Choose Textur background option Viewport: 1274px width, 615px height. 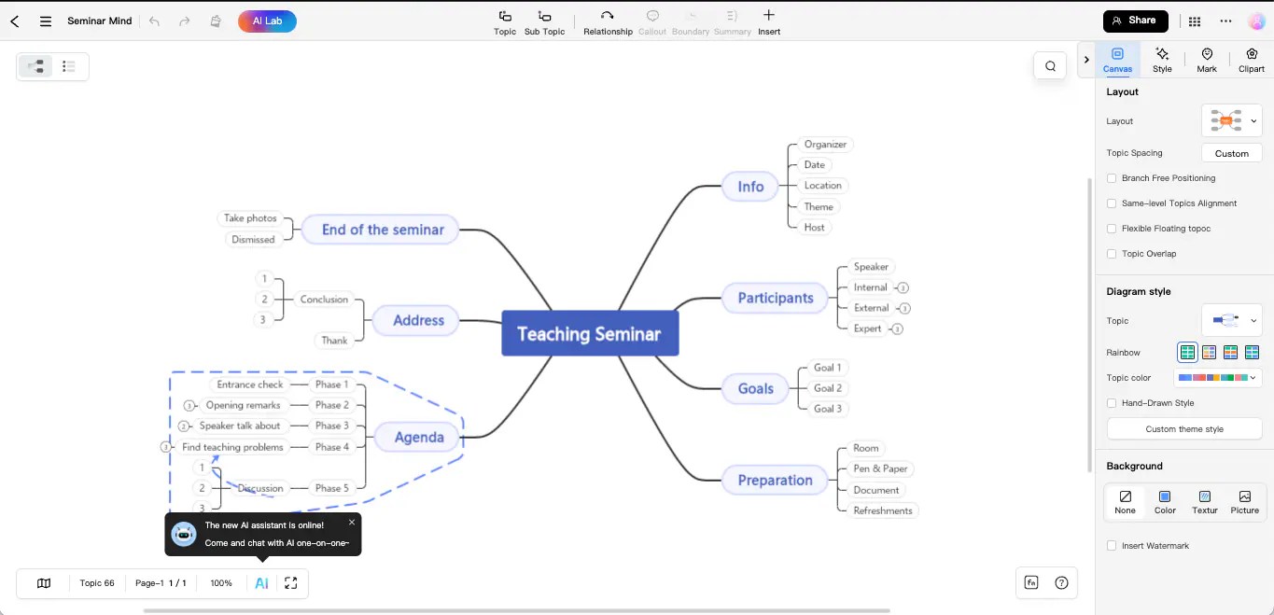point(1205,502)
